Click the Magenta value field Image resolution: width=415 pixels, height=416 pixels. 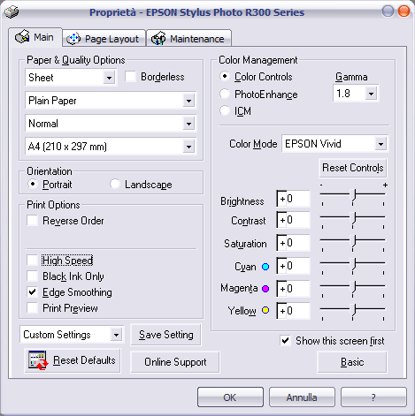293,289
